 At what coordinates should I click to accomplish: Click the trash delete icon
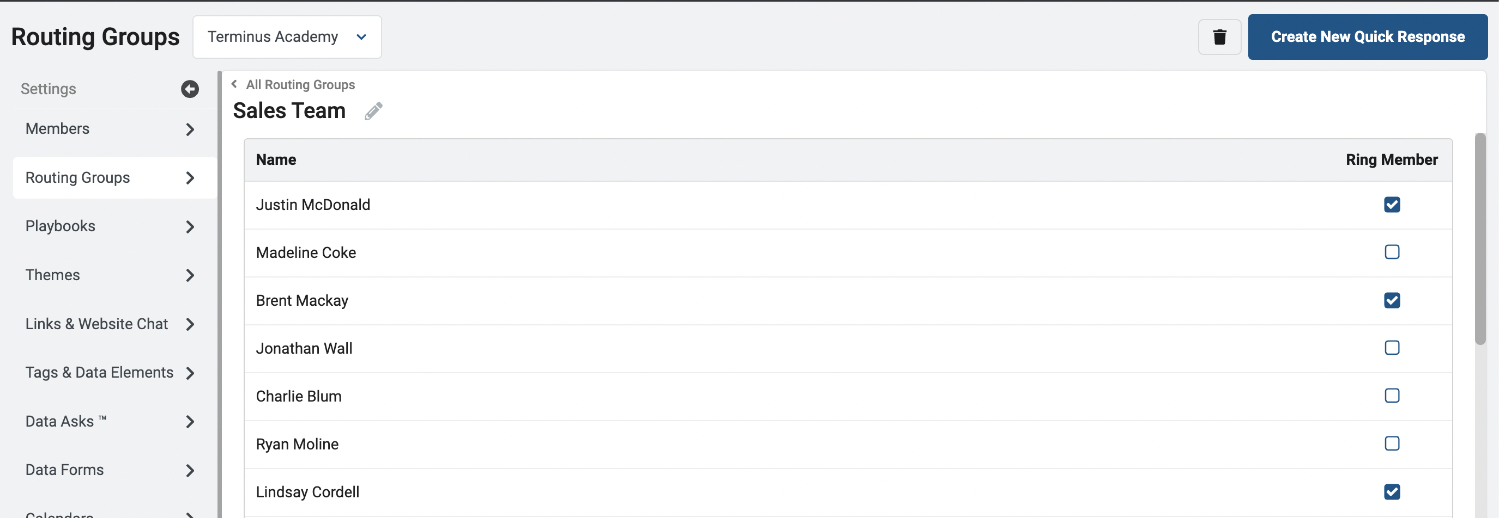click(1219, 37)
